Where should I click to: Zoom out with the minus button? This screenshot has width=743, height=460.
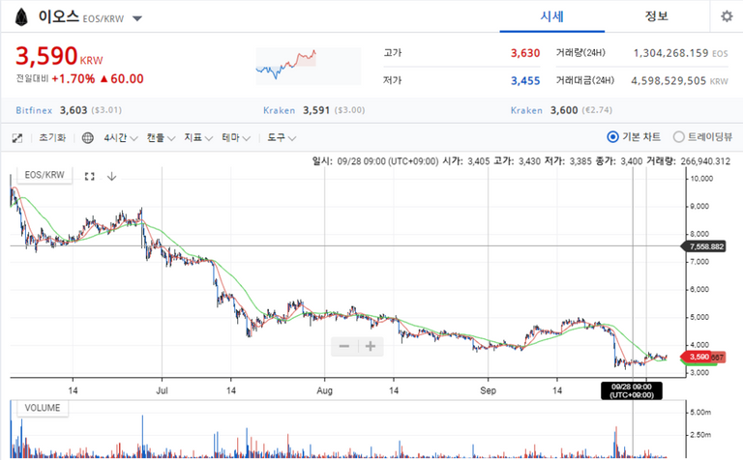(x=343, y=346)
